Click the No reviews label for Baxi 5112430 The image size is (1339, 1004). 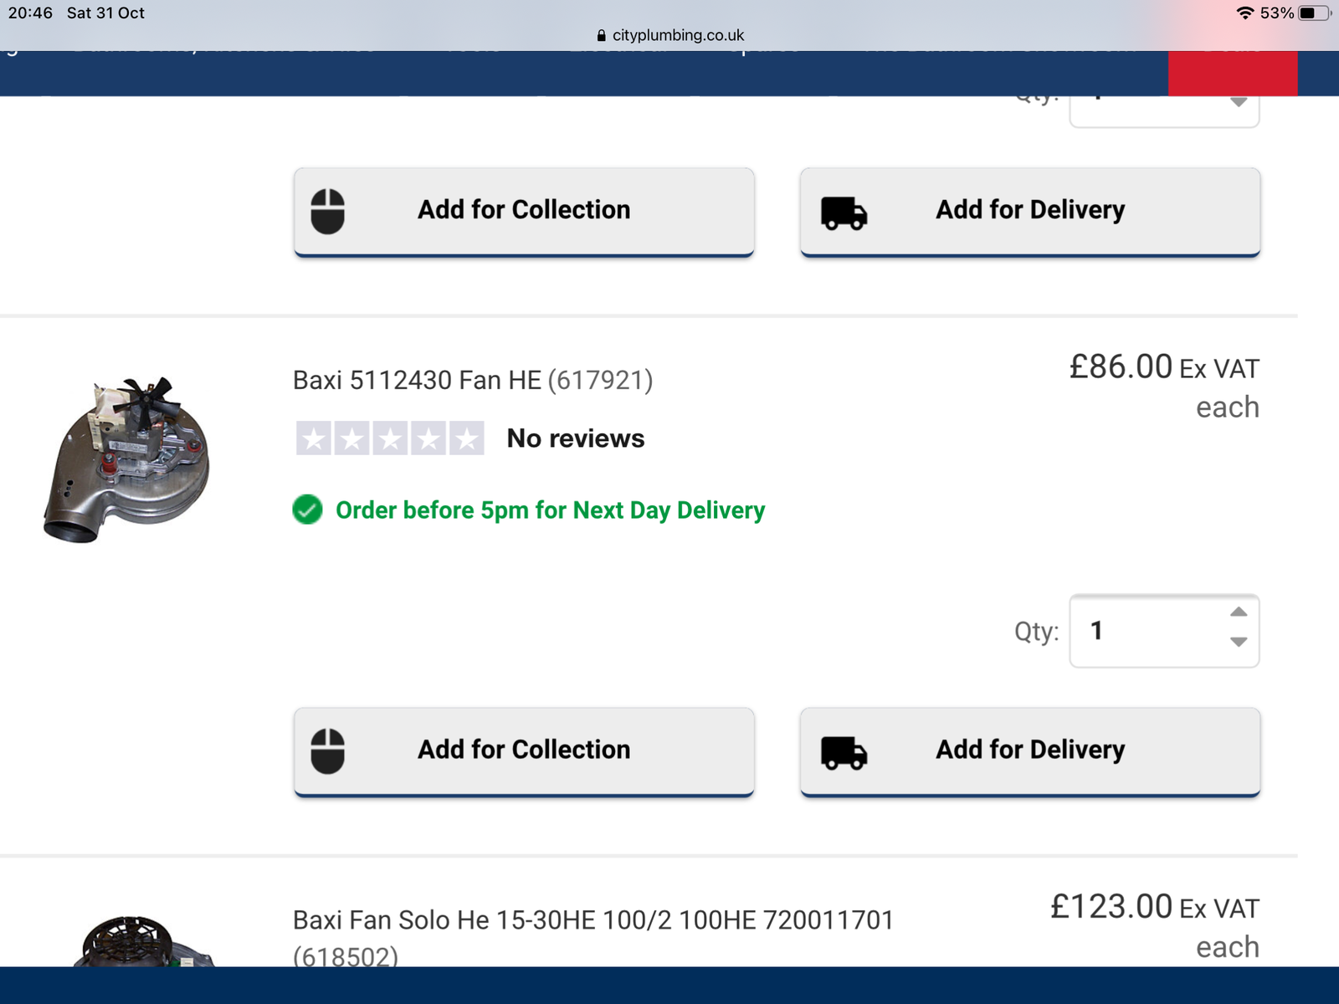pyautogui.click(x=576, y=438)
